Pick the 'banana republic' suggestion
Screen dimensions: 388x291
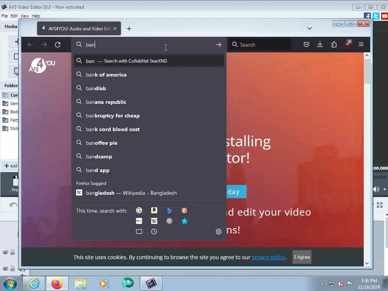pos(149,102)
